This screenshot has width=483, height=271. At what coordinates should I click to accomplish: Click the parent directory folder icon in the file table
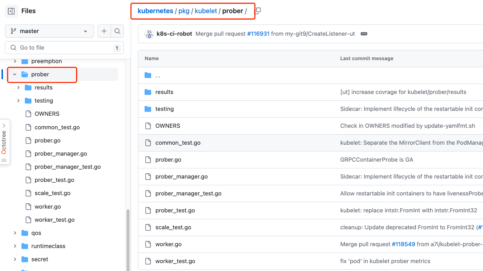tap(148, 76)
